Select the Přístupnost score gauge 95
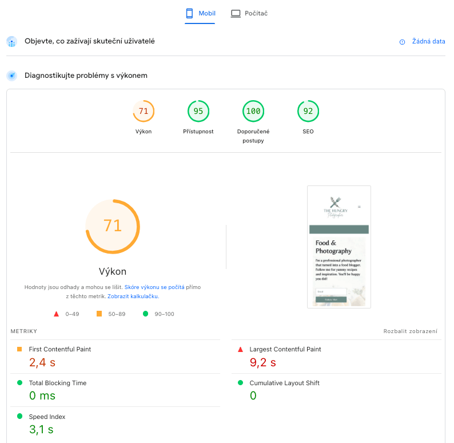The height and width of the screenshot is (443, 454). (x=198, y=111)
